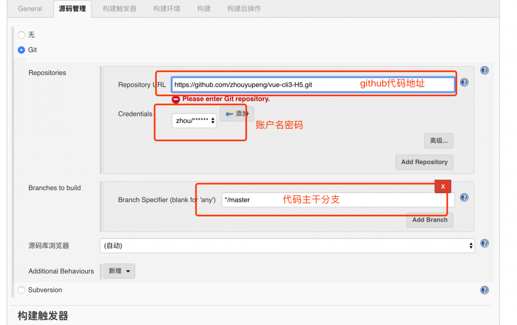The image size is (517, 325).
Task: Select the Git radio button
Action: point(21,50)
